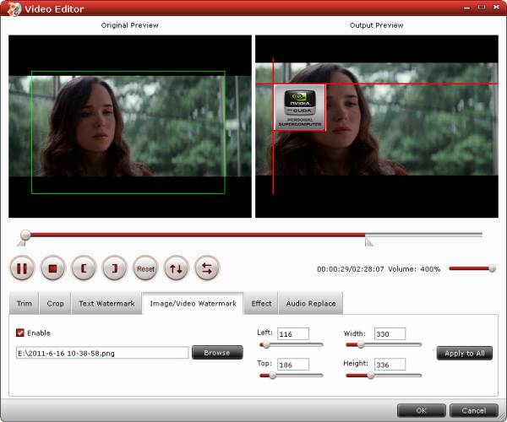Screen dimensions: 507x422
Task: Click Apply to All button
Action: [x=465, y=354]
